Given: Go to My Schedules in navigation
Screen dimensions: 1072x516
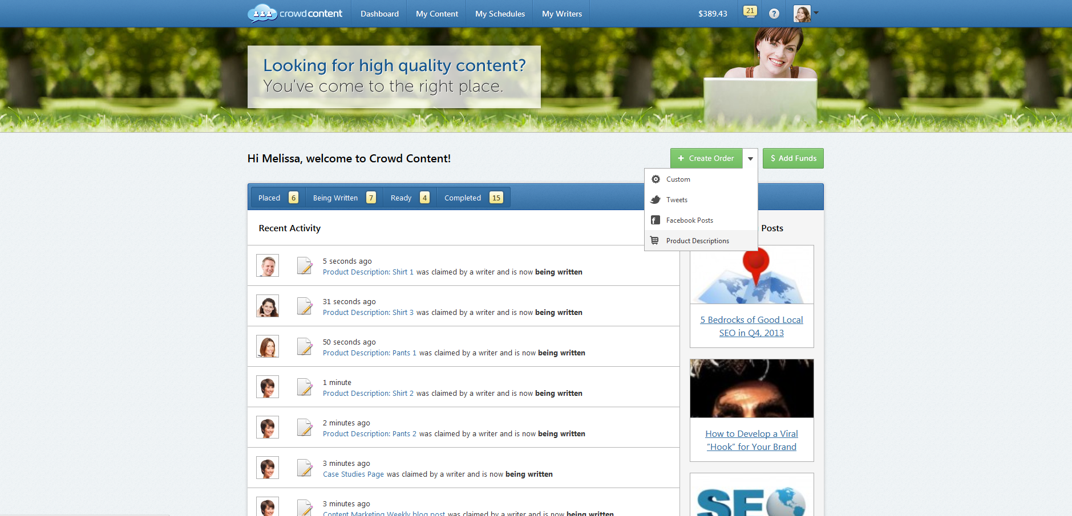Looking at the screenshot, I should (x=500, y=14).
